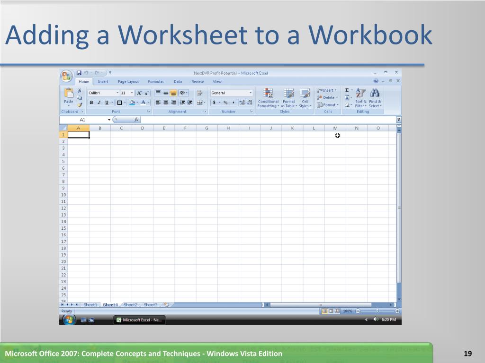Copy selection using the Copy icon
Viewport: 485px width, 363px height.
(x=80, y=97)
